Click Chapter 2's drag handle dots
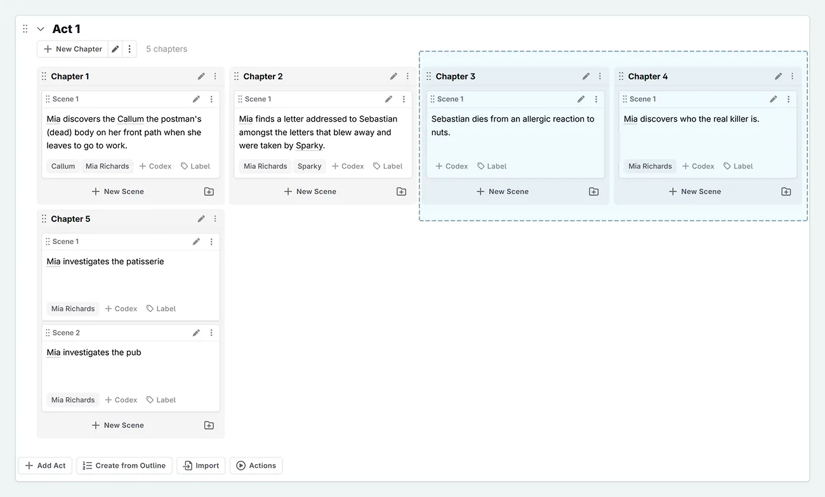The width and height of the screenshot is (825, 497). coord(235,76)
